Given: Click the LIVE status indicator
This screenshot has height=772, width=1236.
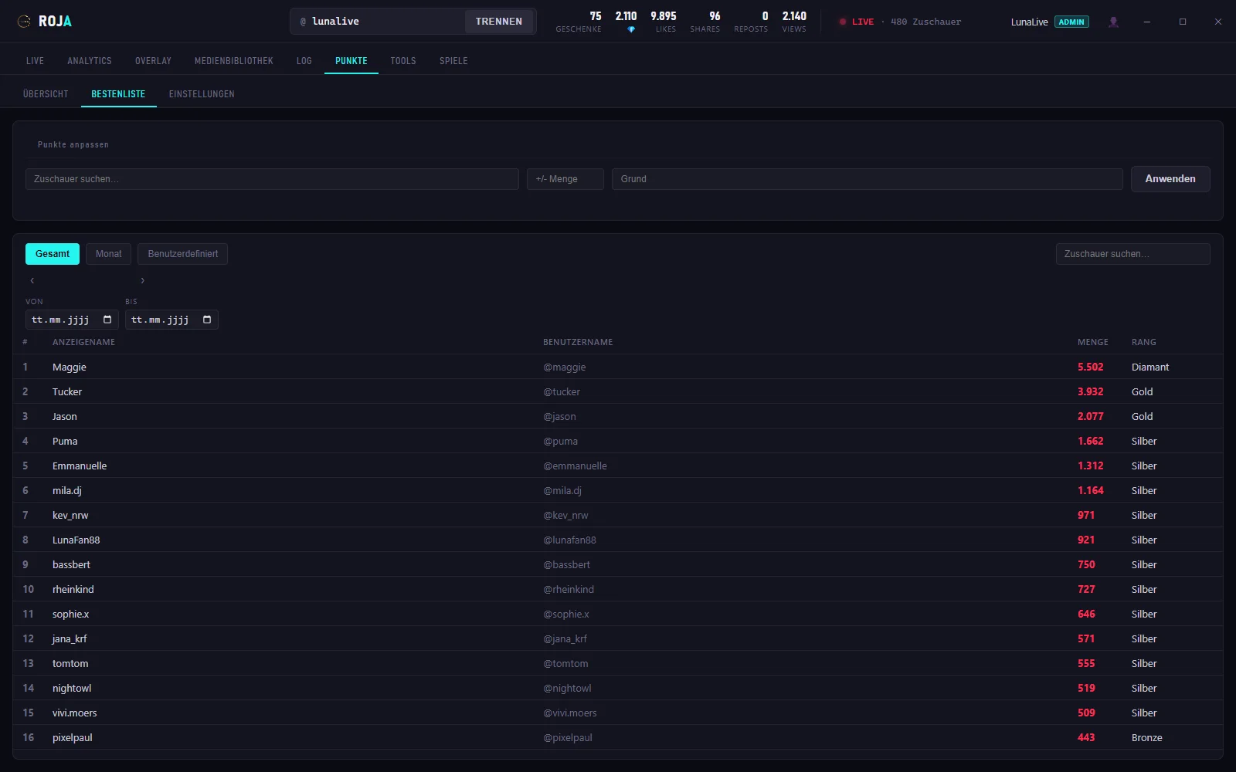Looking at the screenshot, I should pyautogui.click(x=857, y=22).
